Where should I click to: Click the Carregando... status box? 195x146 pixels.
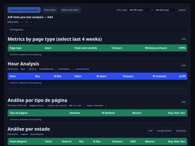(x=97, y=30)
